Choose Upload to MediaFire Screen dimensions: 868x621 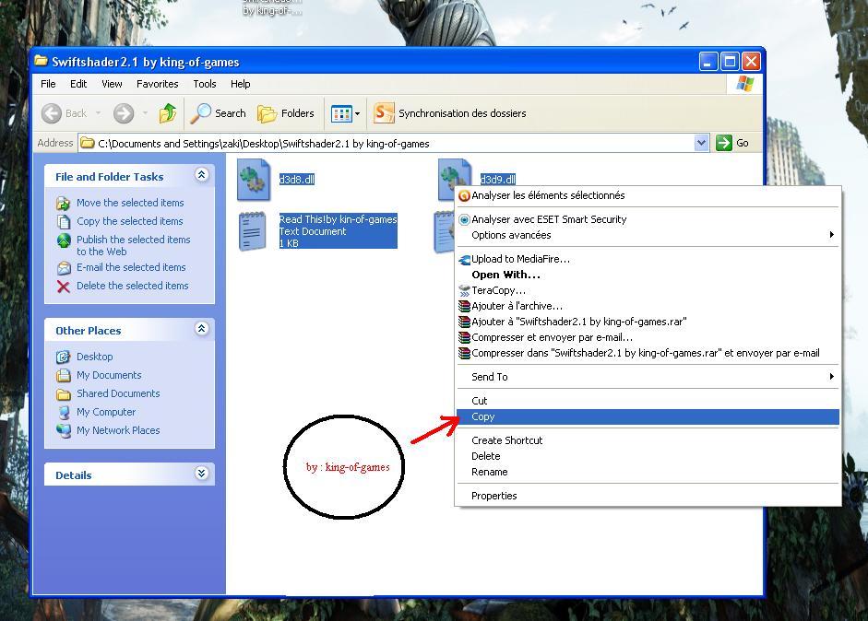pyautogui.click(x=648, y=259)
